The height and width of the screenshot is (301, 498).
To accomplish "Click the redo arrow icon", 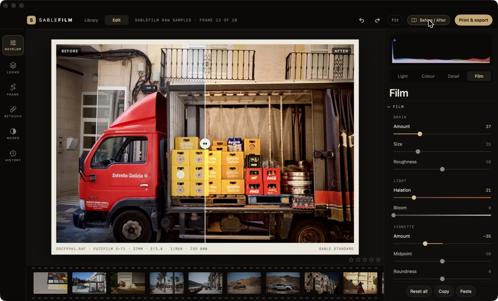I will click(377, 20).
